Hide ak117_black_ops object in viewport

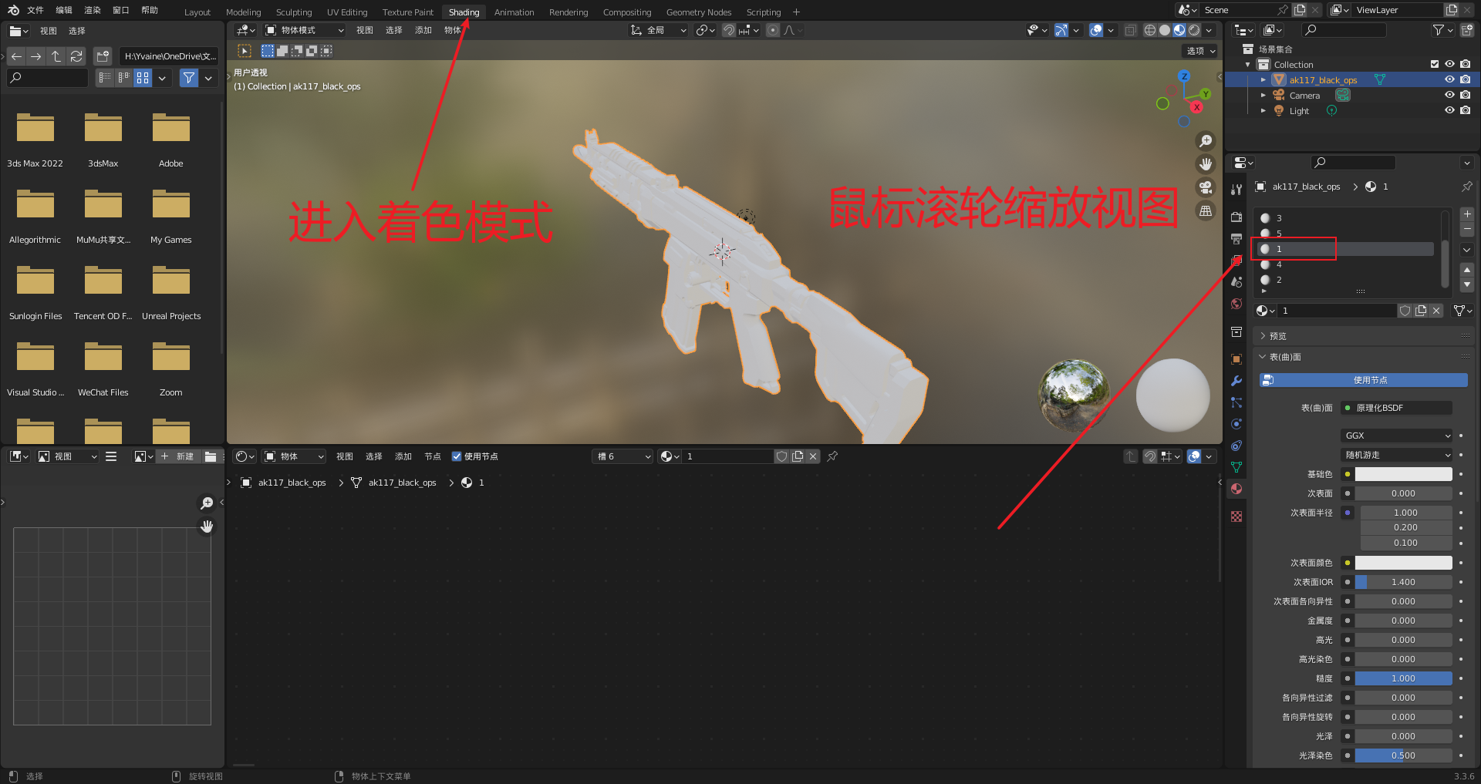pyautogui.click(x=1449, y=80)
